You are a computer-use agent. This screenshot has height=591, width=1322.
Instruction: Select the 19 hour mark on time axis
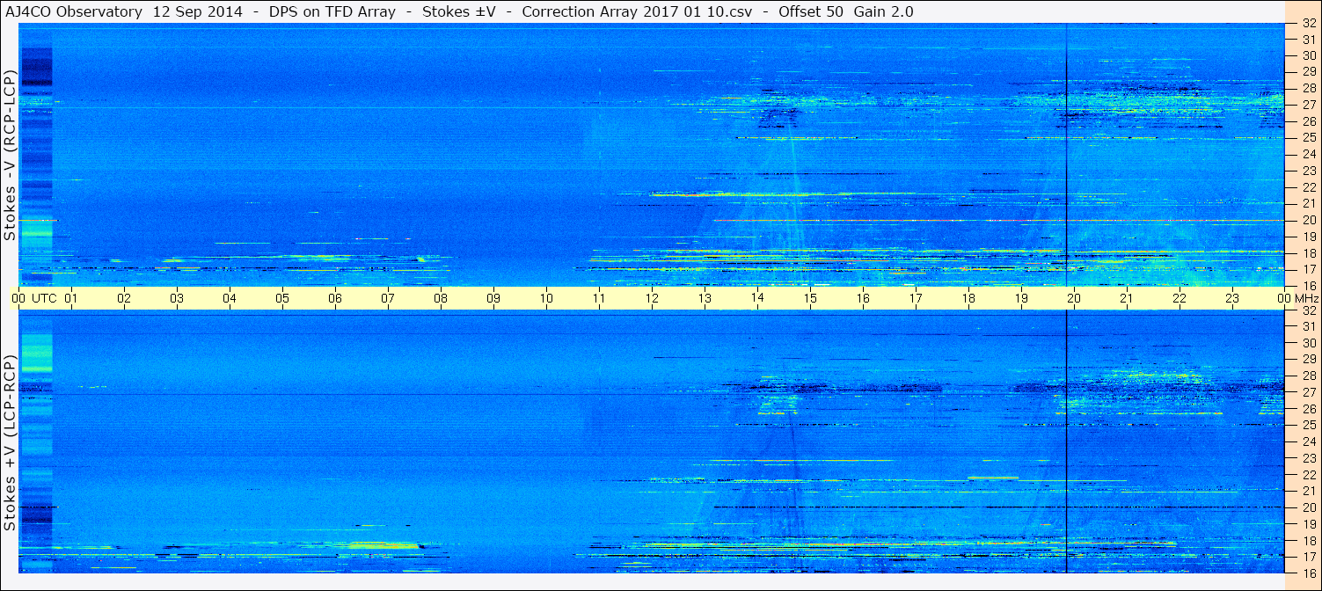[1021, 298]
